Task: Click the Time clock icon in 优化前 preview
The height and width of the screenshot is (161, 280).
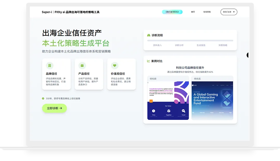Action: 153,111
